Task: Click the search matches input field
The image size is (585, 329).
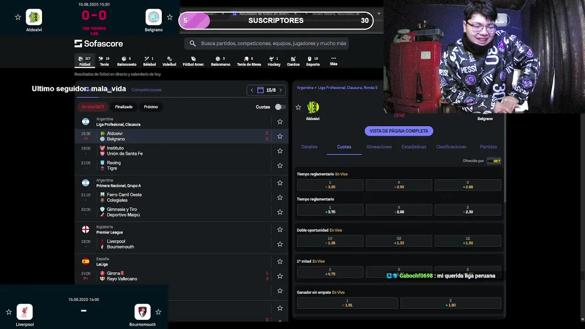Action: [x=267, y=43]
